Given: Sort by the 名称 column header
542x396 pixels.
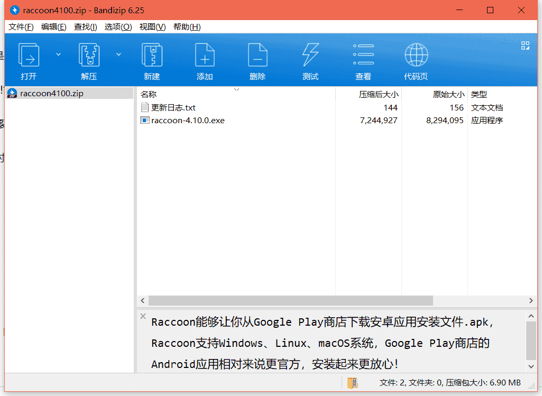Looking at the screenshot, I should (236, 94).
